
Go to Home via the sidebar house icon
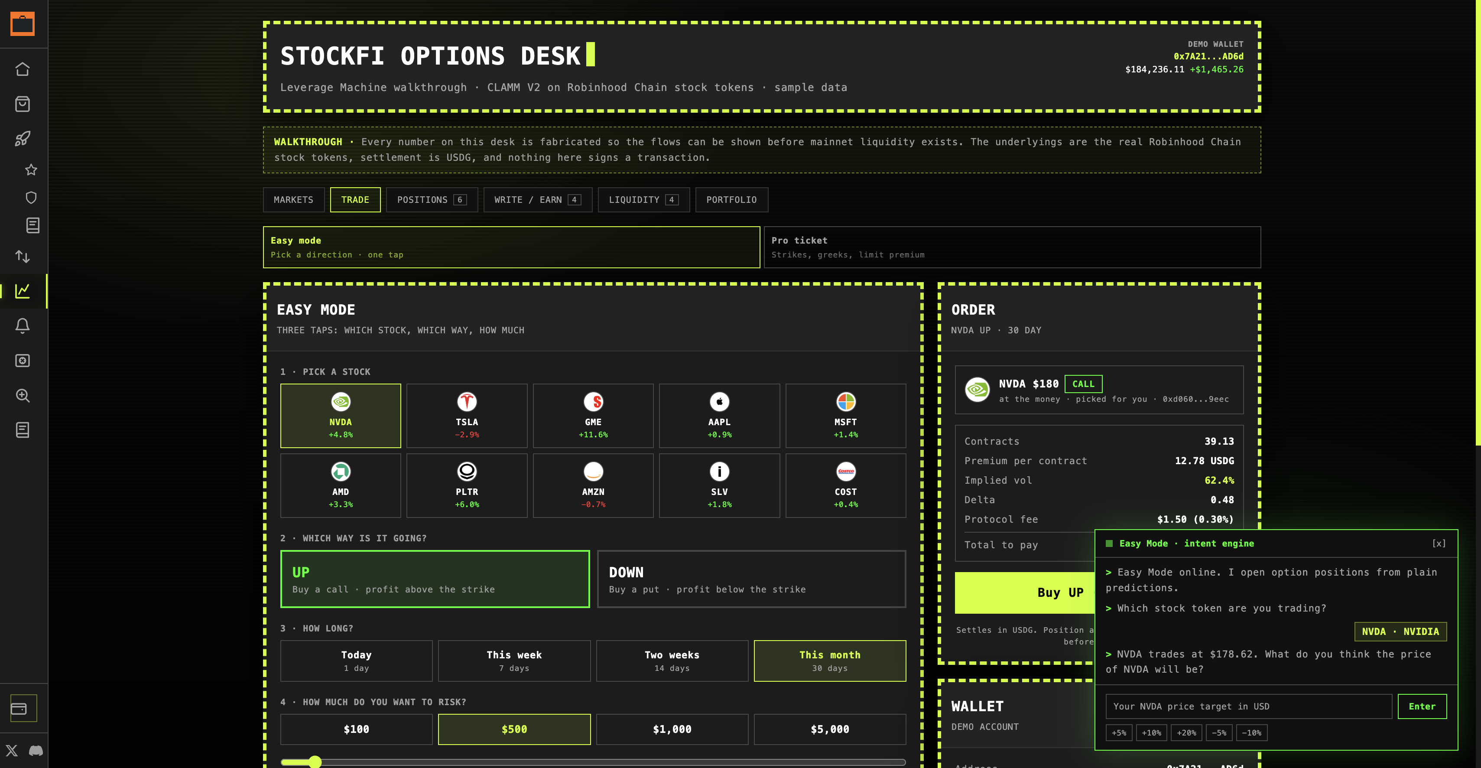tap(23, 69)
